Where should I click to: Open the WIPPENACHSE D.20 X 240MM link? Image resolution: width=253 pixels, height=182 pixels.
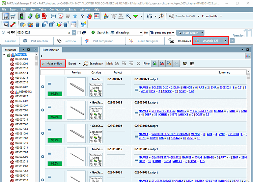tap(170, 134)
